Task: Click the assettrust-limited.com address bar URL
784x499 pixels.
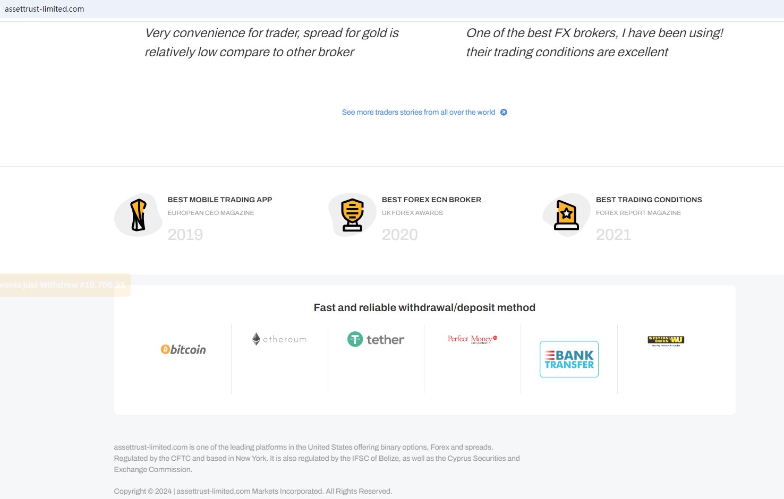Action: [45, 9]
